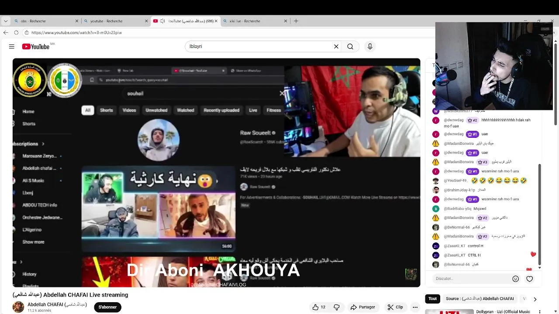Screen dimensions: 559x314
Task: Reload the page with refresh icon
Action: coord(16,33)
